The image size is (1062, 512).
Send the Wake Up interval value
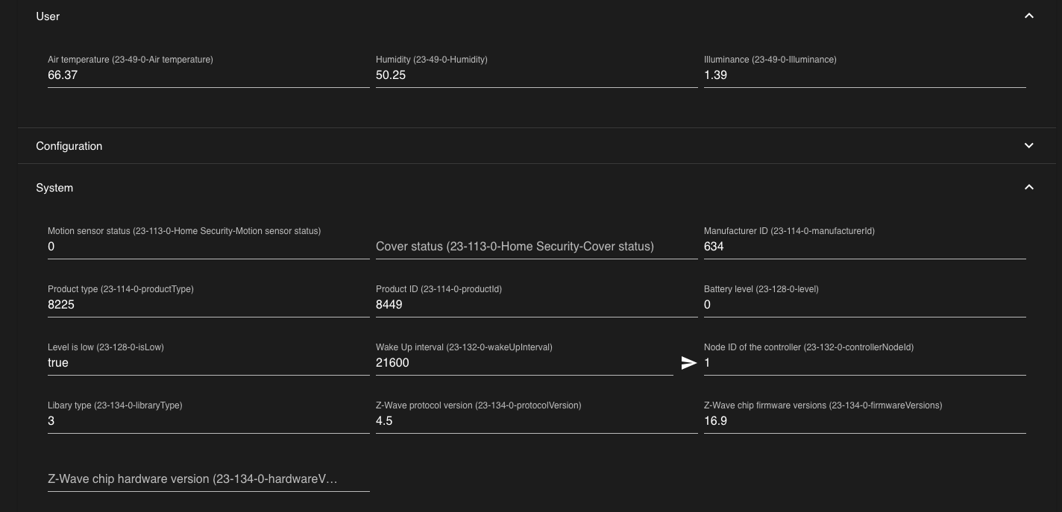688,363
